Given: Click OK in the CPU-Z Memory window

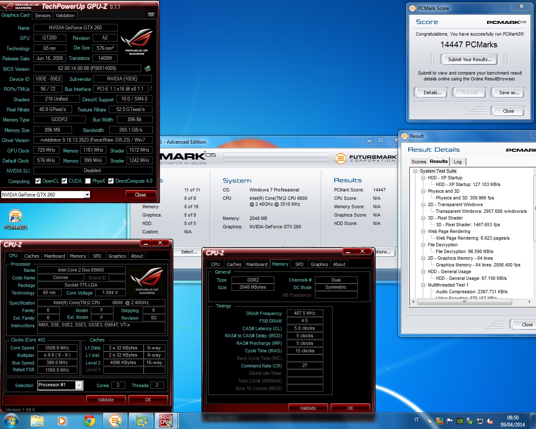Looking at the screenshot, I should pyautogui.click(x=350, y=408).
